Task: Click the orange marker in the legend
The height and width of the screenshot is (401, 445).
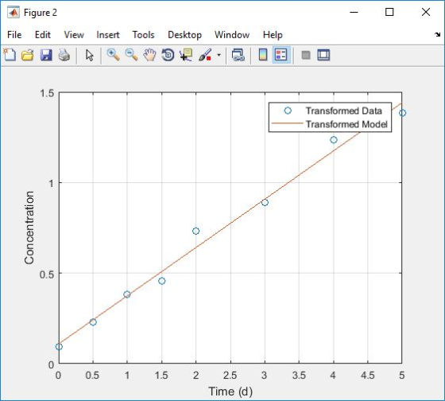Action: click(287, 123)
